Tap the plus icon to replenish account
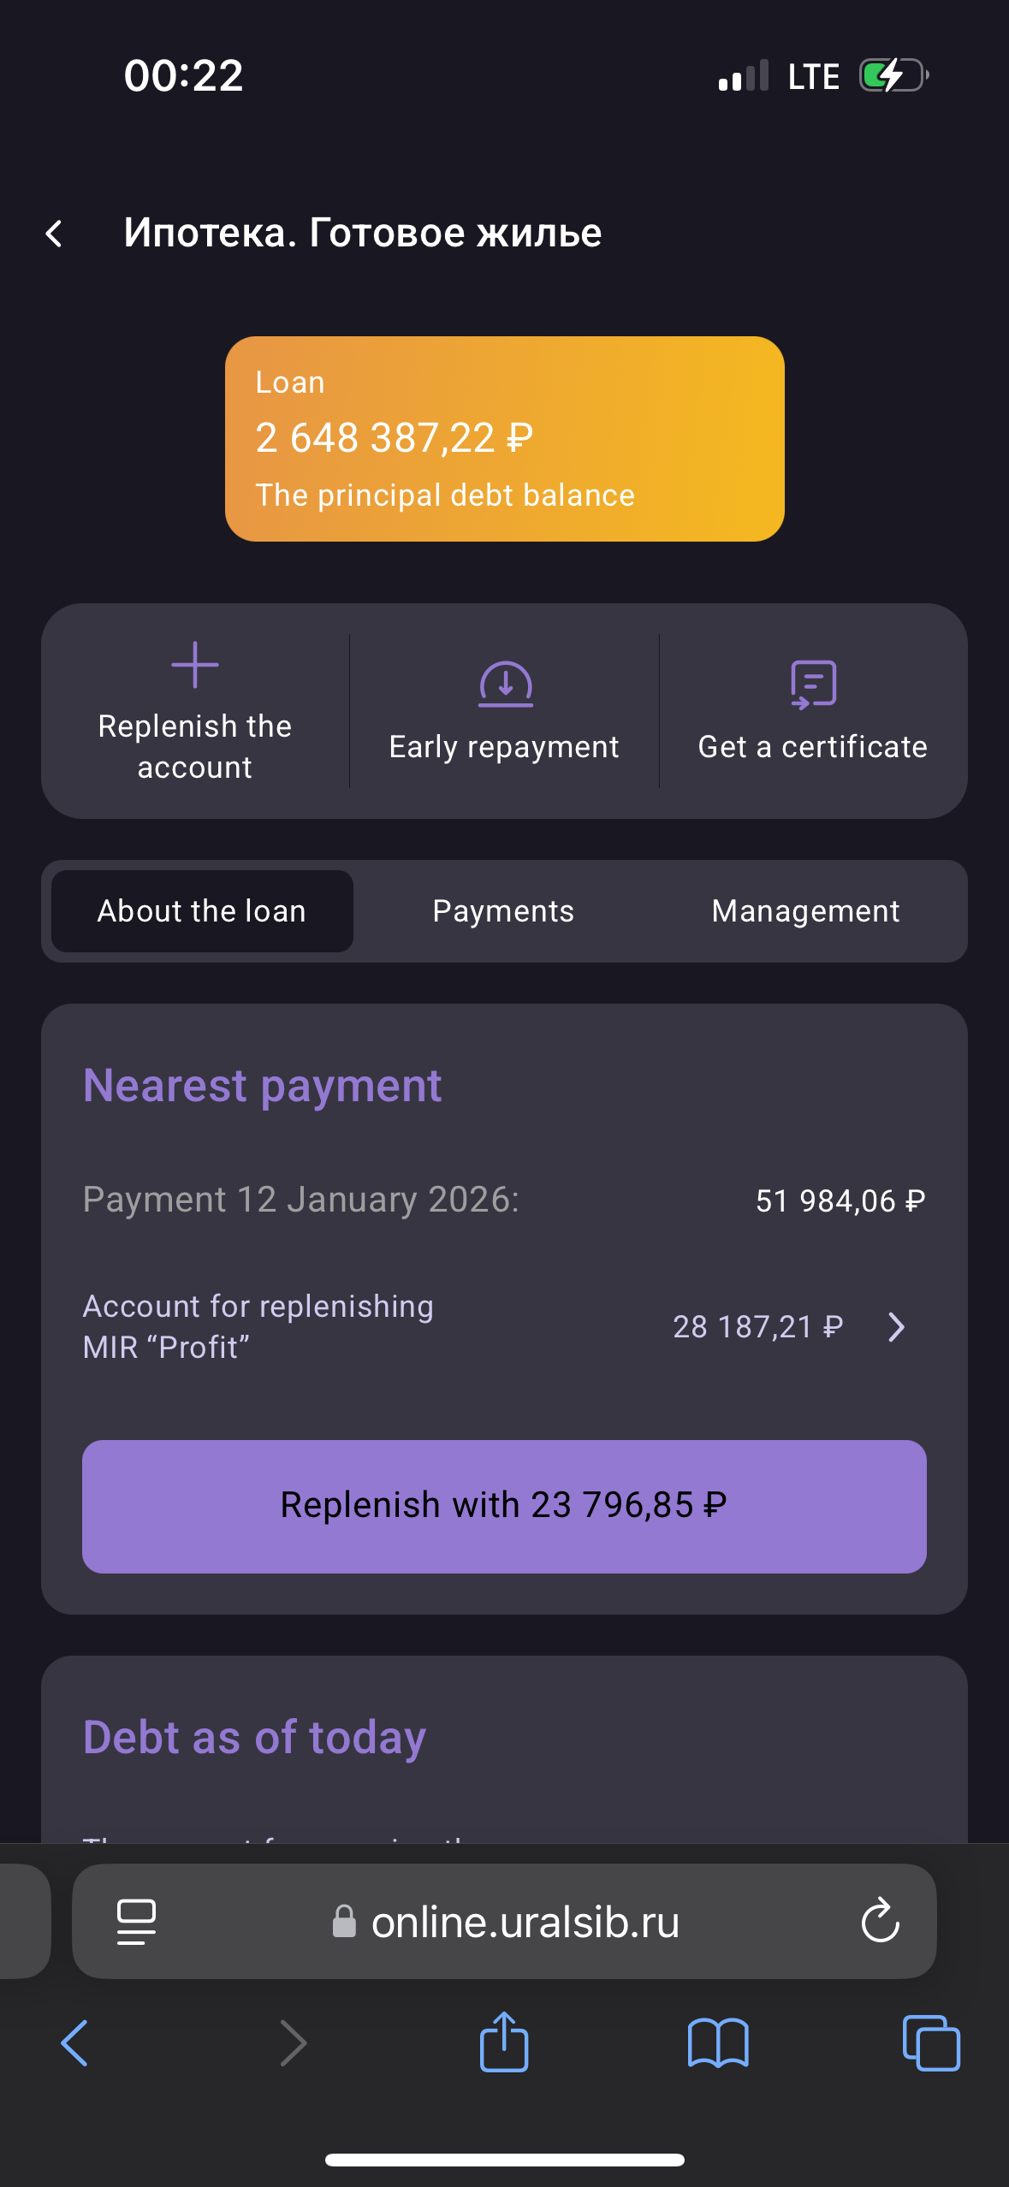The image size is (1009, 2187). coord(195,665)
